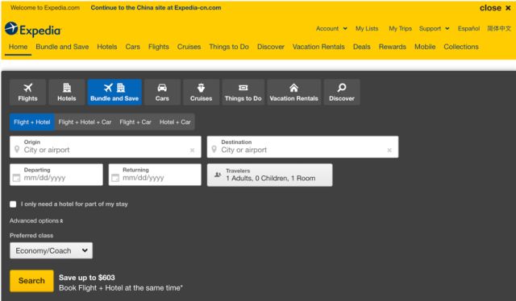
Task: Clear the Origin field with its X
Action: coord(192,150)
